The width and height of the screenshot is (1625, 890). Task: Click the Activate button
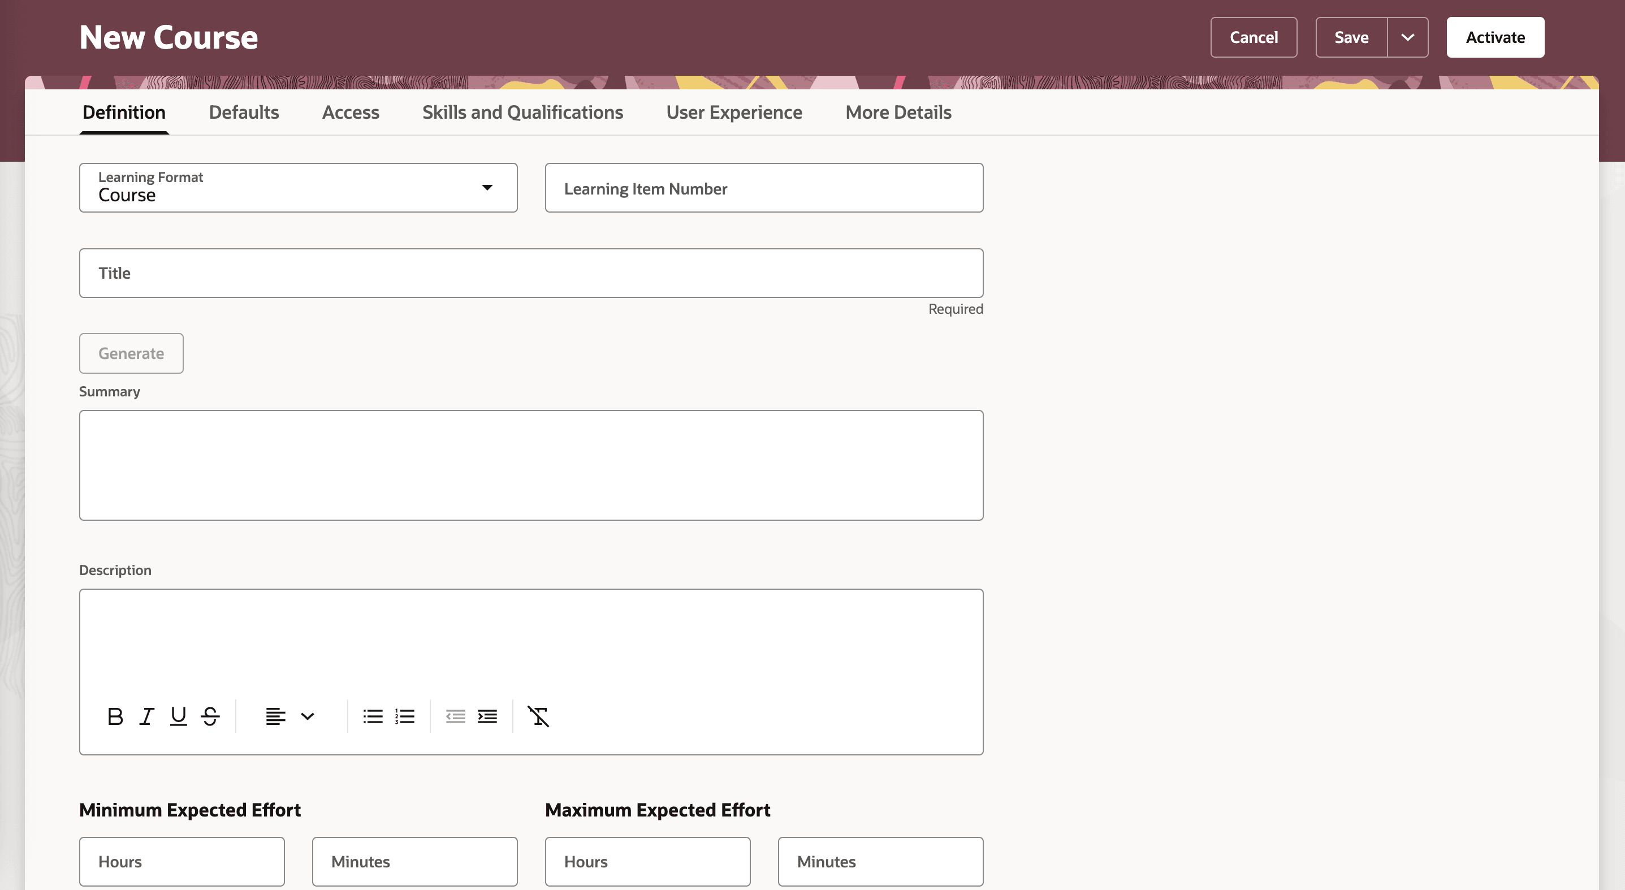click(x=1496, y=37)
